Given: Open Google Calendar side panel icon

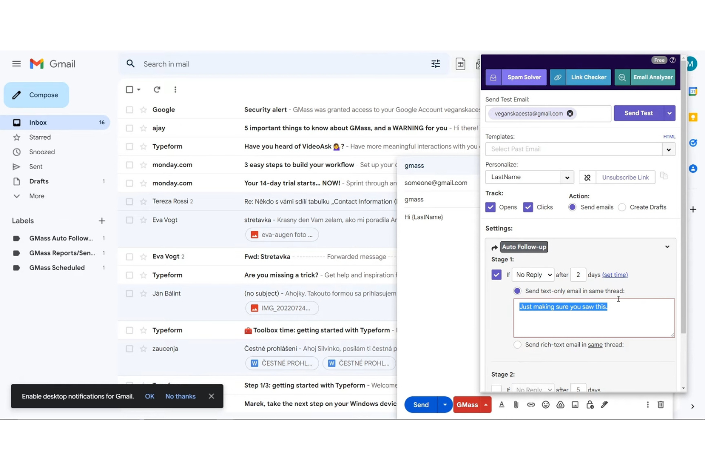Looking at the screenshot, I should (693, 91).
